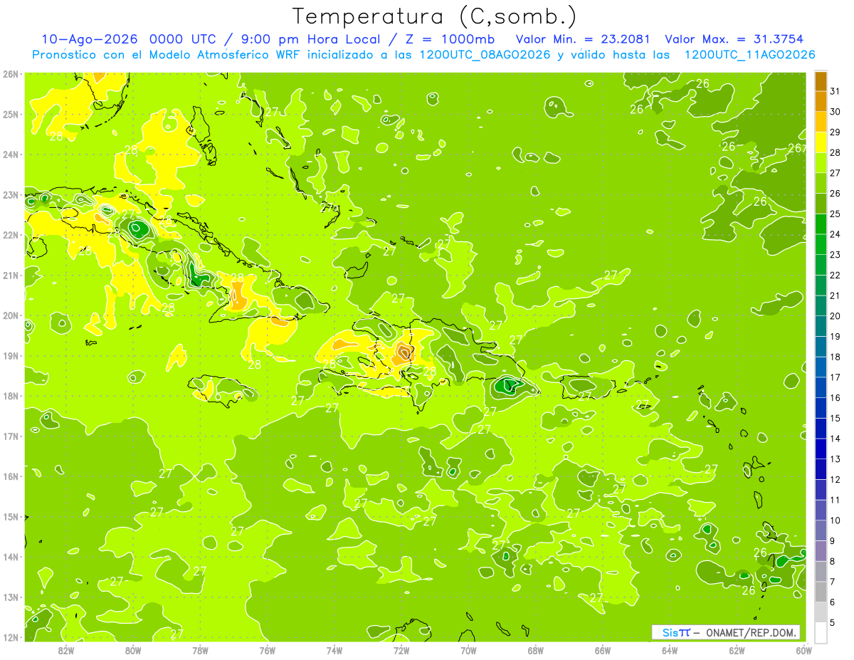The width and height of the screenshot is (854, 660).
Task: Click the "62W" longitude label
Action: 737,649
